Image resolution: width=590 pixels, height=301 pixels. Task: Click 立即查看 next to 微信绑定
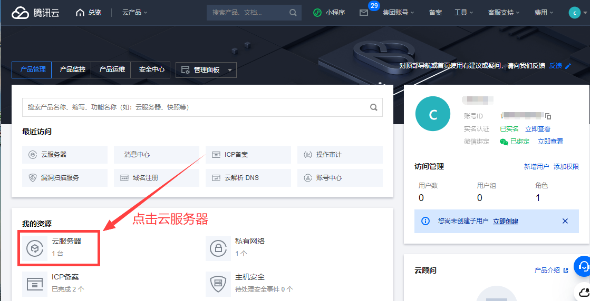coord(550,142)
